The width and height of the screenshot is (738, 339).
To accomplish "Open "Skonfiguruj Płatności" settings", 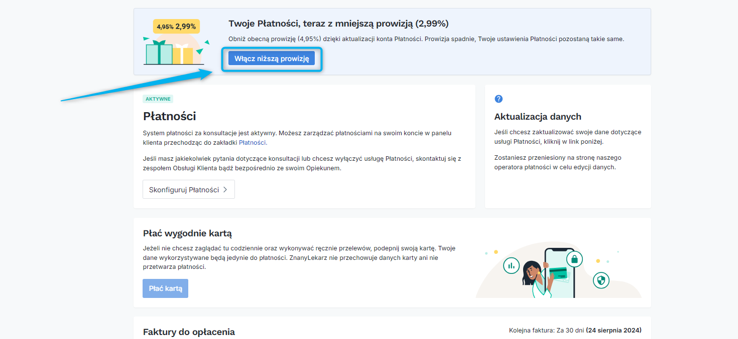I will point(186,189).
